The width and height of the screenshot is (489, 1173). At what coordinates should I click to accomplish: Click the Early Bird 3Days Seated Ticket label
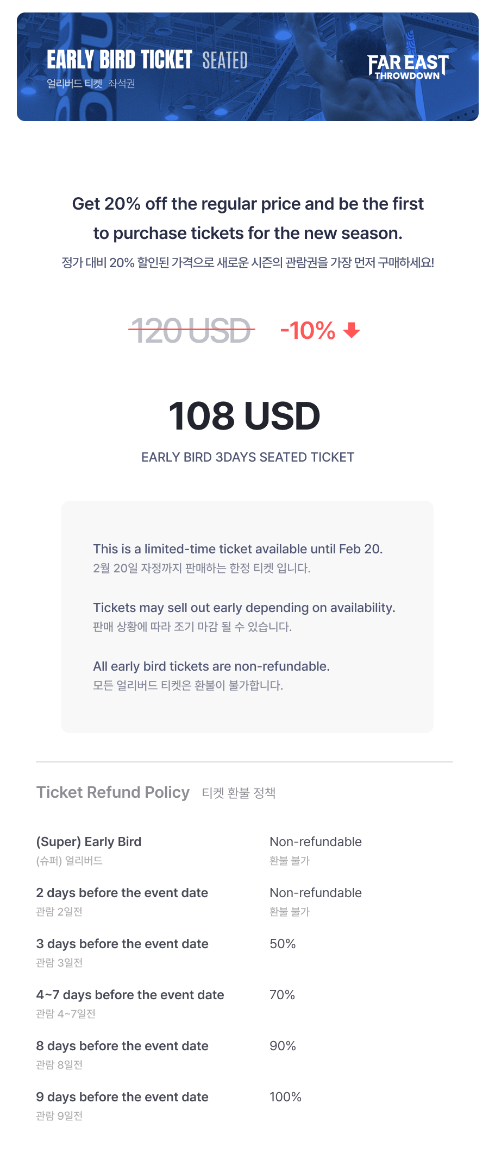pyautogui.click(x=247, y=457)
